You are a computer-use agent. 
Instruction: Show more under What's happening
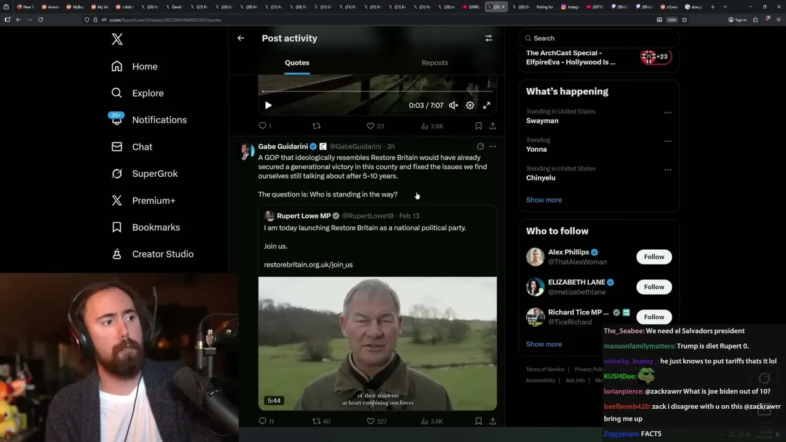coord(544,200)
